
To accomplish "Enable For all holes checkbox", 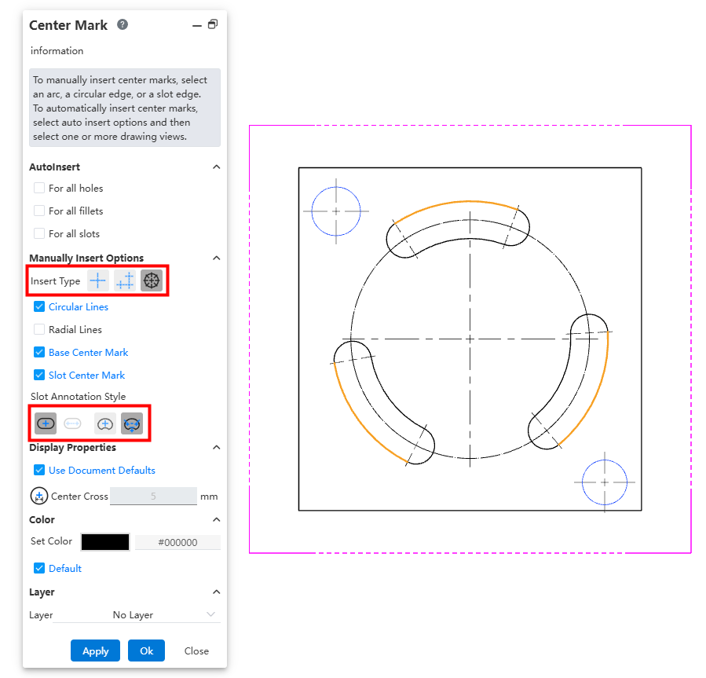I will pos(39,189).
